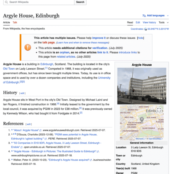Viewport: 174px width, 174px height.
Task: Jump back via reference 3 caret arrow
Action: 12,143
